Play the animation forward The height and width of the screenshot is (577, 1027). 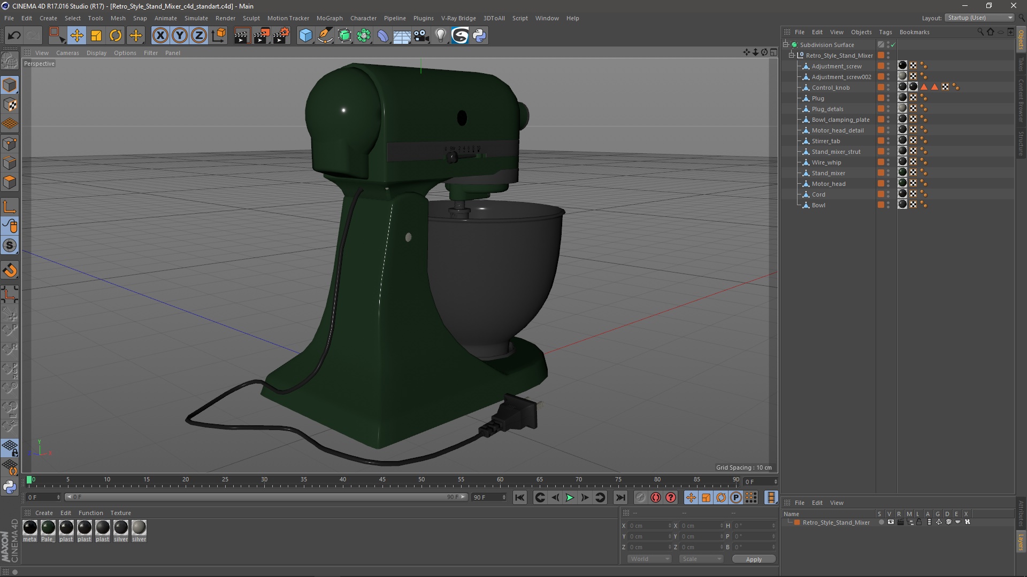coord(570,498)
